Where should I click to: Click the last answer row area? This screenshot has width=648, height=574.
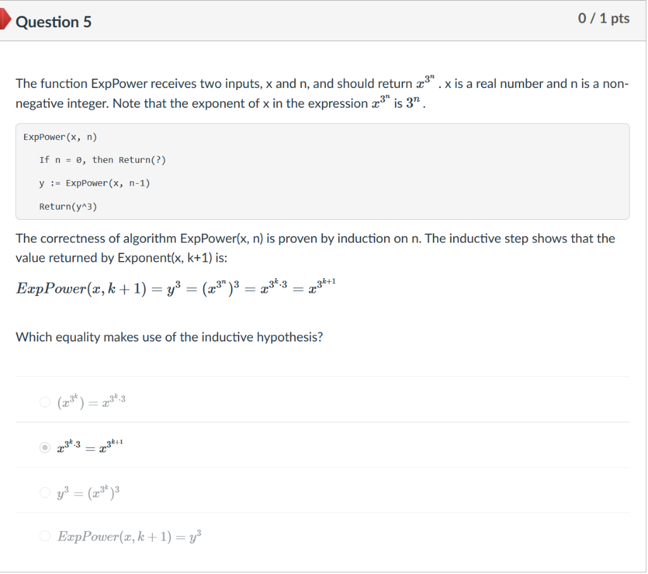[316, 535]
